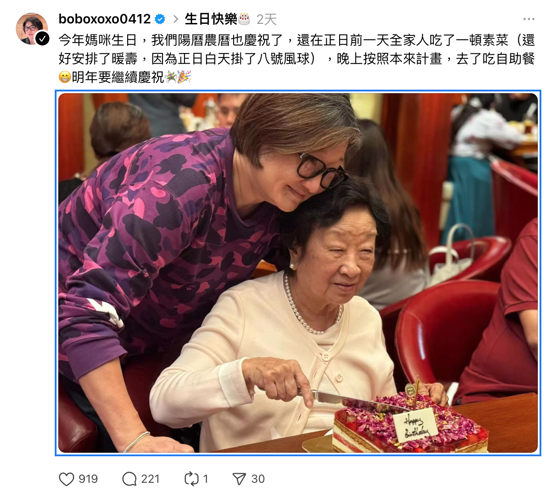This screenshot has width=559, height=500.
Task: Click the 919 likes count
Action: coord(88,479)
